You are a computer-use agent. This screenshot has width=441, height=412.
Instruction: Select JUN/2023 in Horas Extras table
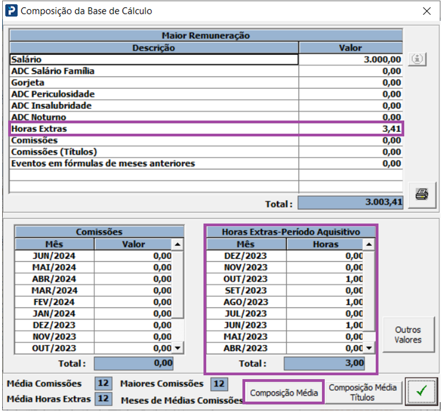pyautogui.click(x=246, y=325)
